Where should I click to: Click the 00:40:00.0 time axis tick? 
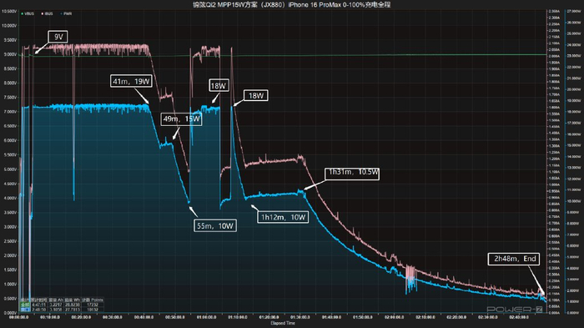tap(143, 317)
